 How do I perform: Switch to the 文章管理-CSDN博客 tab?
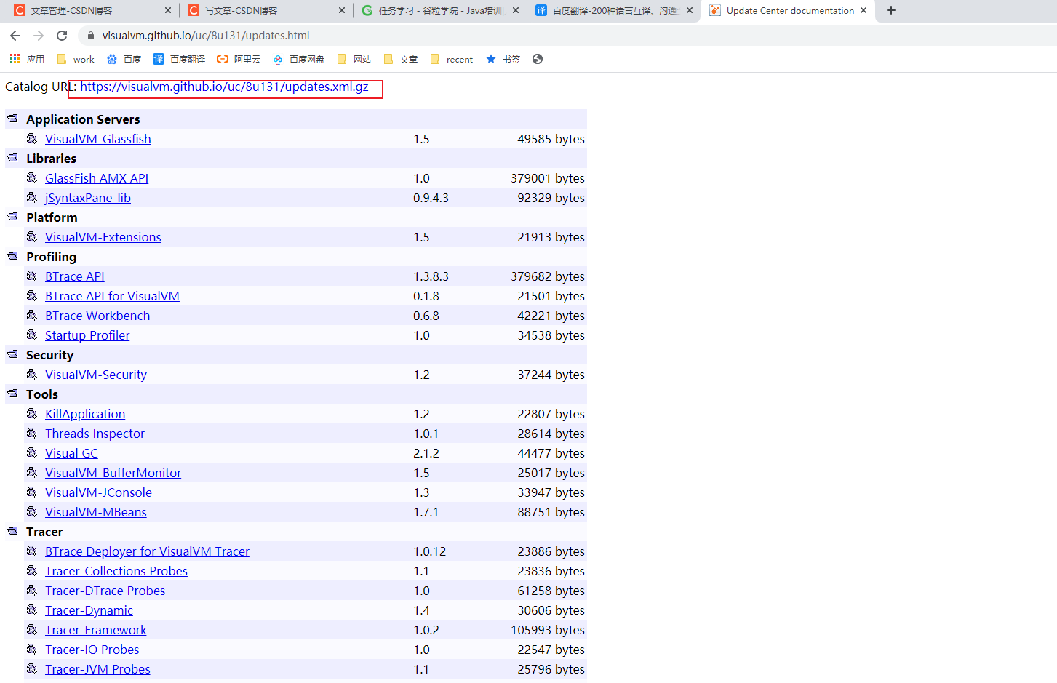click(92, 11)
